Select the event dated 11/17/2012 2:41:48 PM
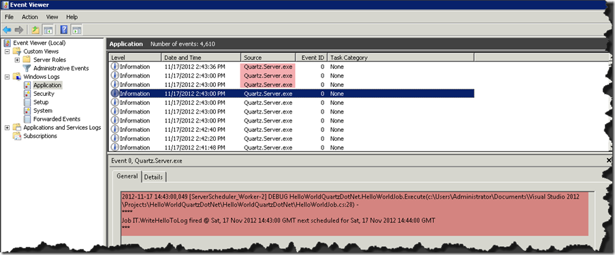The image size is (615, 255). click(291, 148)
